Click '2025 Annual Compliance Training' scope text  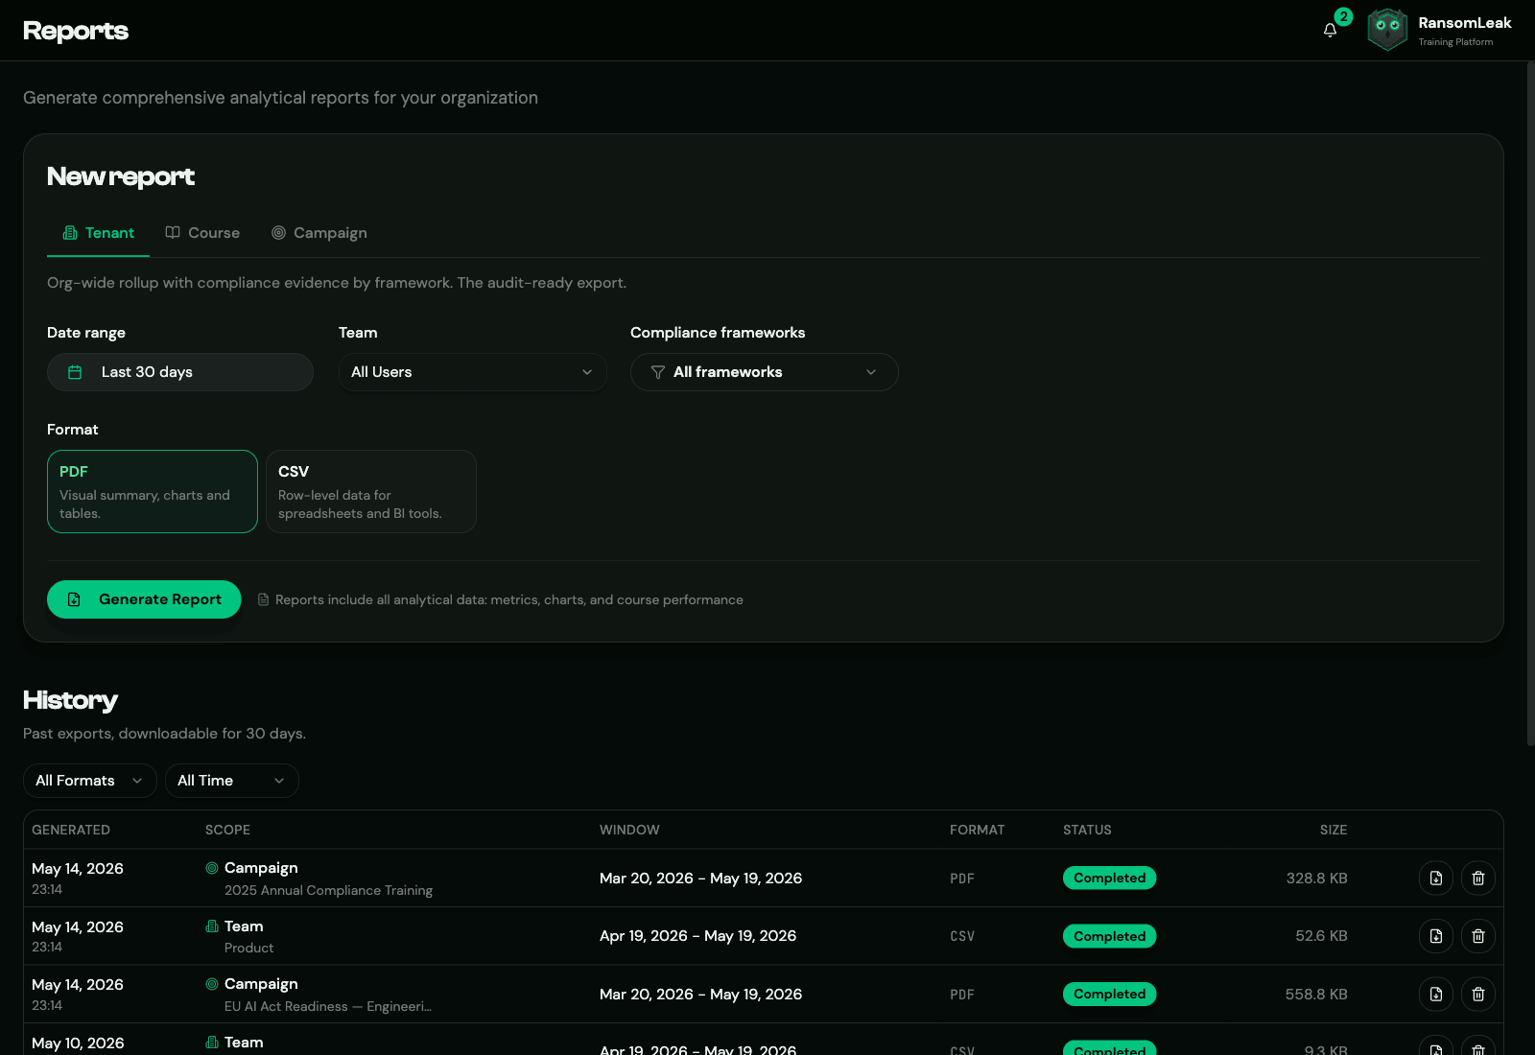click(328, 890)
